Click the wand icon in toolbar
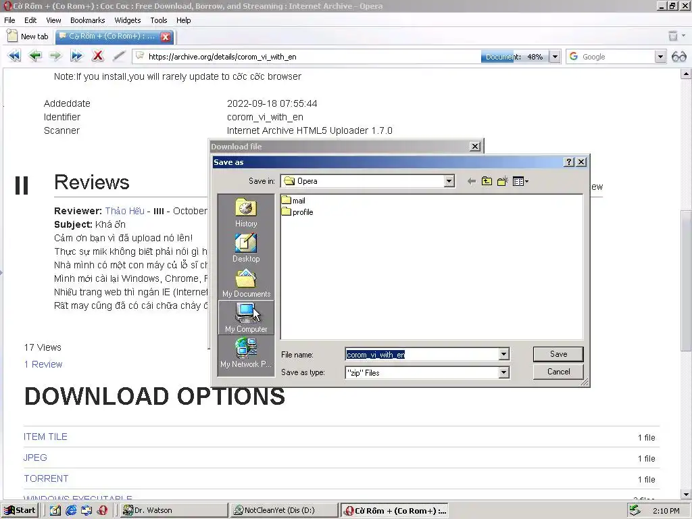Screen dimensions: 692x519 [x=119, y=56]
